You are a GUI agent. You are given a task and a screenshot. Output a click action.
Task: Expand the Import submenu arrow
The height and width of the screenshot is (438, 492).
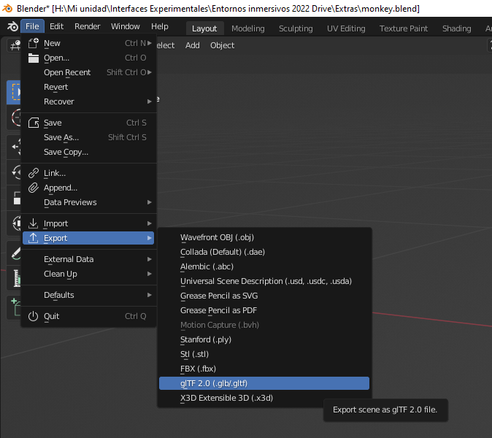coord(150,223)
